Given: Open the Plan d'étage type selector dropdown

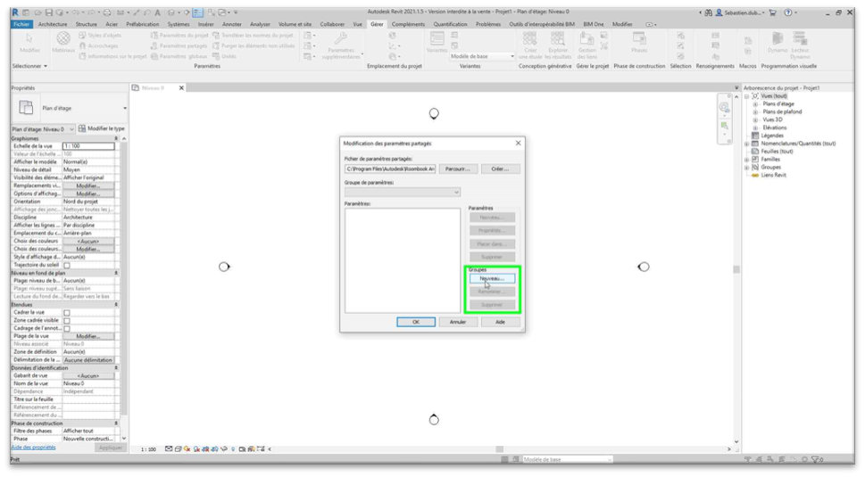Looking at the screenshot, I should 124,108.
